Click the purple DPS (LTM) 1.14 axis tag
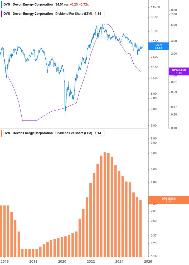189x265 pixels. 179,71
